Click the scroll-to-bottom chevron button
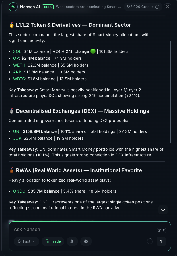The height and width of the screenshot is (256, 177). click(x=163, y=210)
